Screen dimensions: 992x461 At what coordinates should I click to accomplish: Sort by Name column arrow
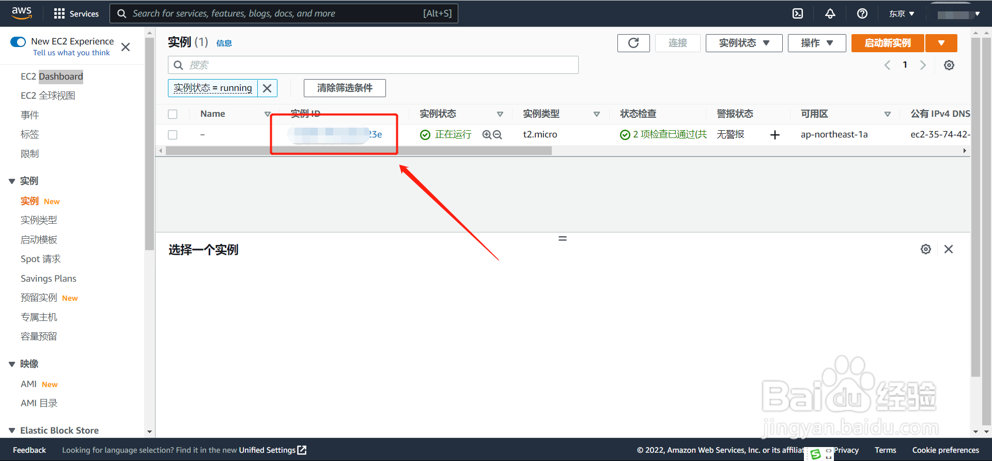pyautogui.click(x=268, y=114)
